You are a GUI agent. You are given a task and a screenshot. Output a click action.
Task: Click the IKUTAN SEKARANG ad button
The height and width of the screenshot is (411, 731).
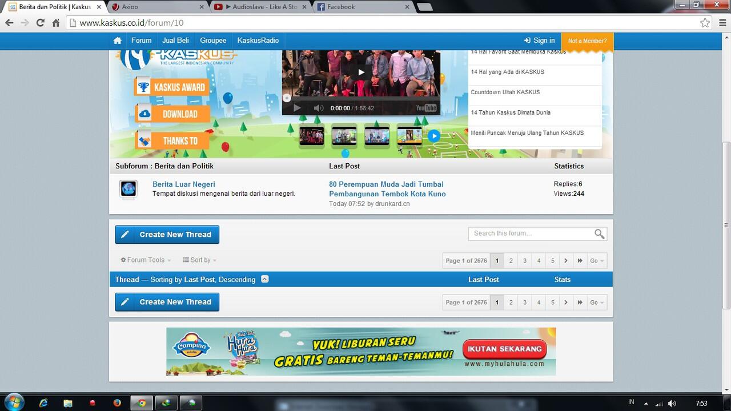[504, 349]
